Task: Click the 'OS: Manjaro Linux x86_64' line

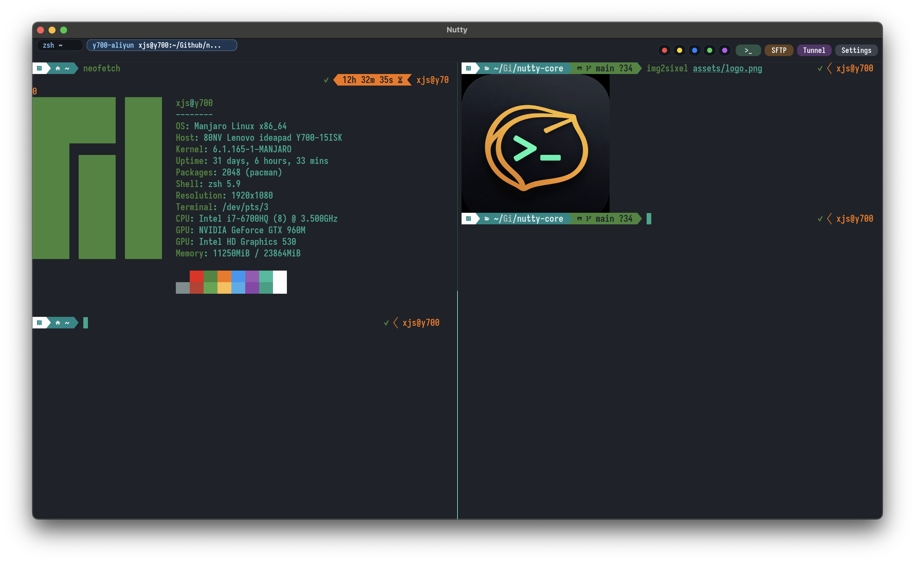Action: pos(231,126)
